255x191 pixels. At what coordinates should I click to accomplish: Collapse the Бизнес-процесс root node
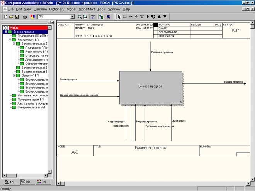pos(5,32)
